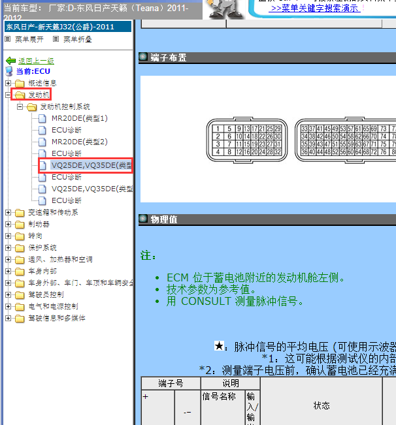The width and height of the screenshot is (396, 425).
Task: Click the 转向 folder icon
Action: pyautogui.click(x=20, y=236)
